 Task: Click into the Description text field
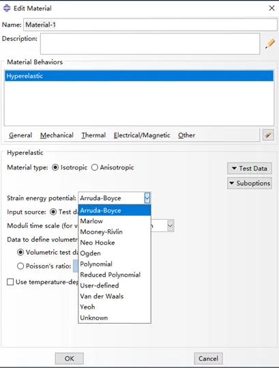coord(150,44)
